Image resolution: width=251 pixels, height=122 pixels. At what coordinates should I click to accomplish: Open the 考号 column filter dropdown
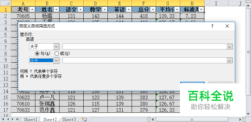(x=32, y=10)
